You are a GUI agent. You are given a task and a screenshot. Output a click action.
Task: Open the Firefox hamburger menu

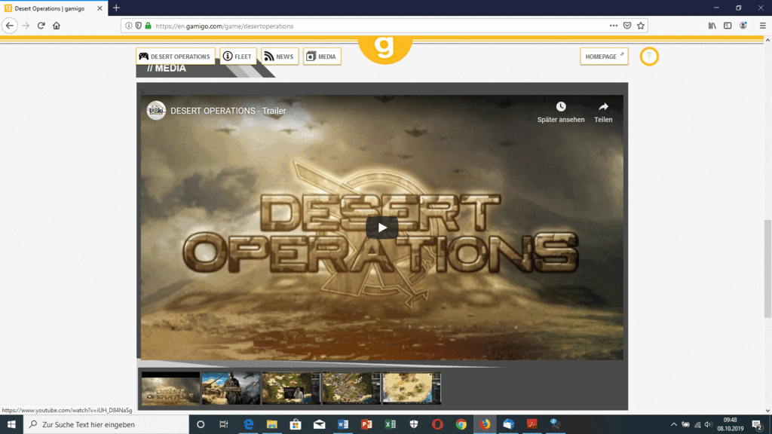[762, 26]
